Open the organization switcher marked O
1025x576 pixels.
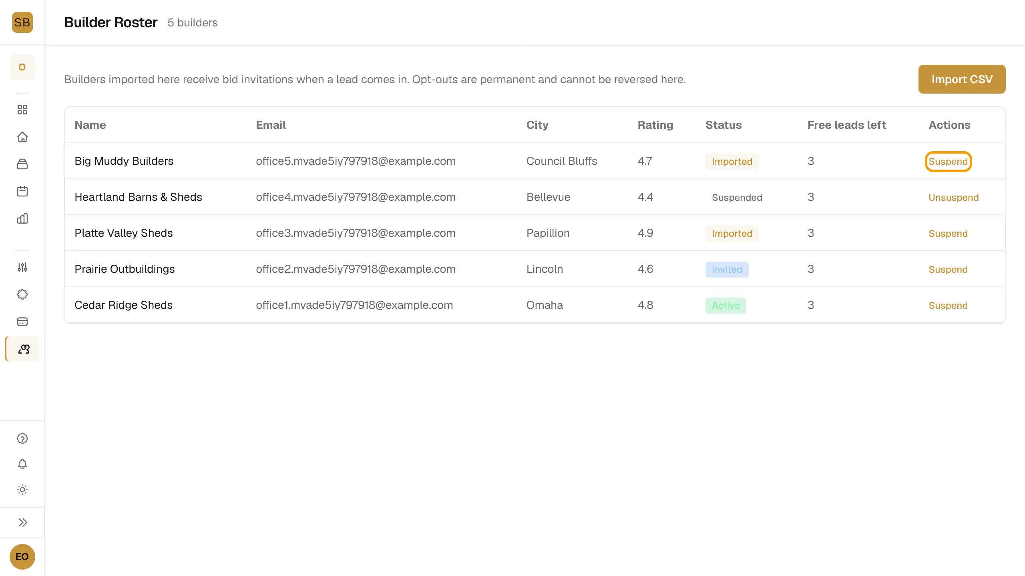click(x=22, y=67)
